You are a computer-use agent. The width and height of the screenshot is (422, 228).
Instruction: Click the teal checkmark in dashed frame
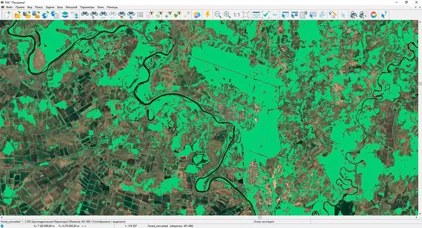[x=266, y=15]
